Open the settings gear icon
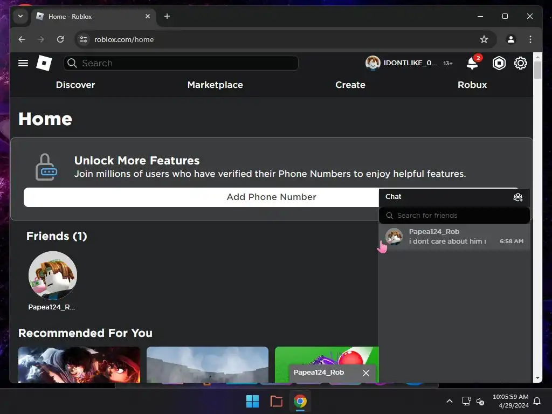This screenshot has width=552, height=414. 520,64
